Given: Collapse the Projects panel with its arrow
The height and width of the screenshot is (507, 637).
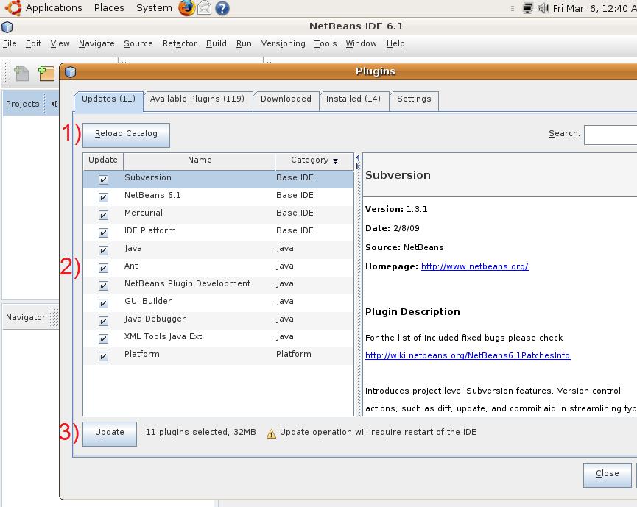Looking at the screenshot, I should 53,103.
